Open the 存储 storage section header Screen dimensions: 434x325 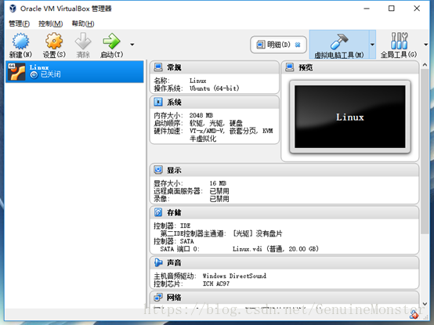[284, 212]
